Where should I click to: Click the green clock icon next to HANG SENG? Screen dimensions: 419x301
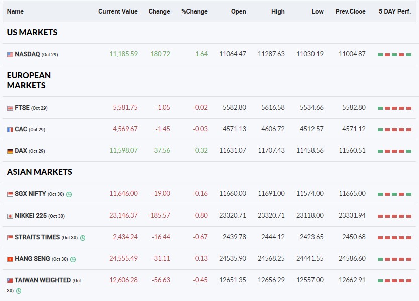(73, 259)
